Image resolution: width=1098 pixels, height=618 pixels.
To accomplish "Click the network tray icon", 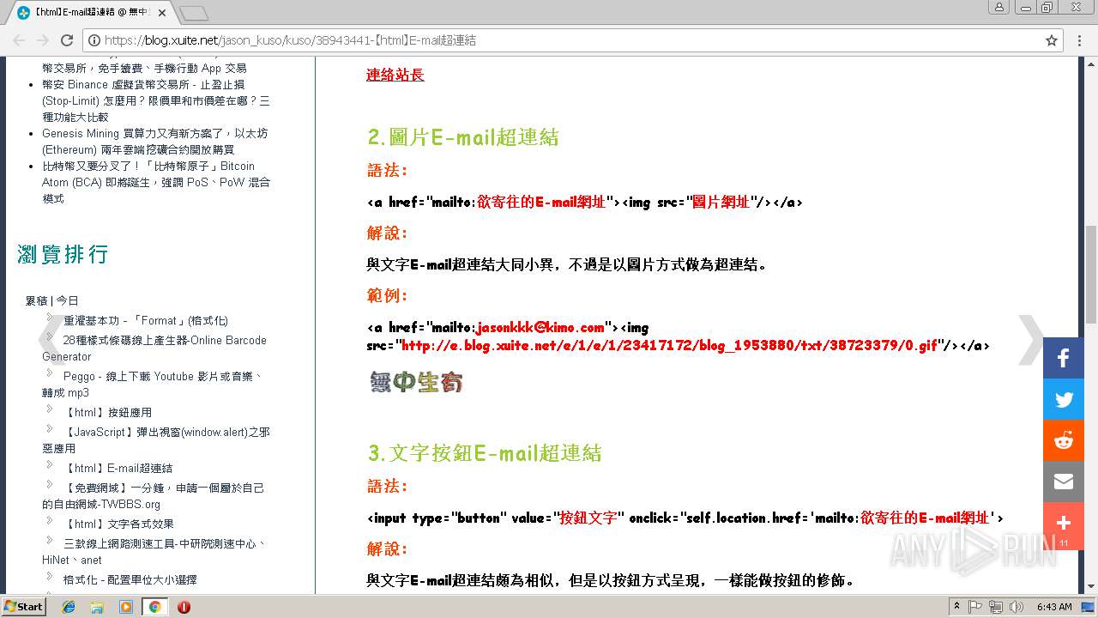I will click(995, 607).
